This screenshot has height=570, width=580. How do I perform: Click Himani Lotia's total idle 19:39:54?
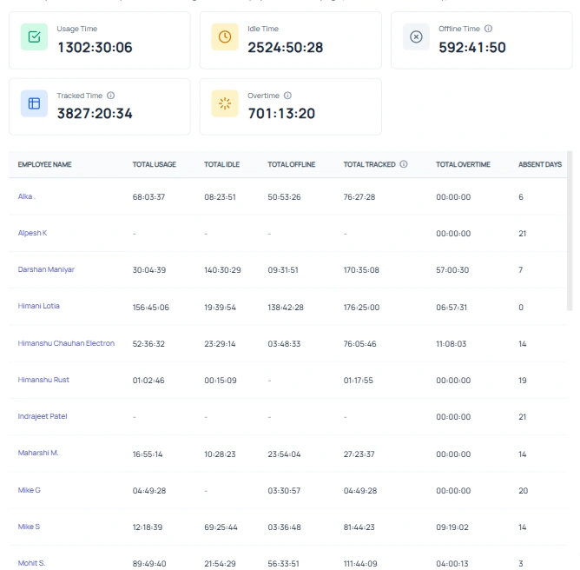pos(220,308)
